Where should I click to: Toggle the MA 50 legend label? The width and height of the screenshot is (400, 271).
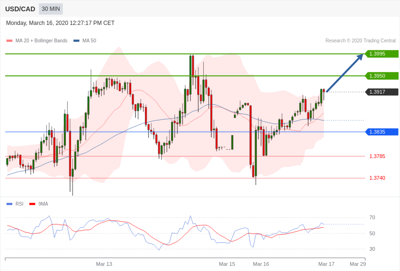coord(89,41)
